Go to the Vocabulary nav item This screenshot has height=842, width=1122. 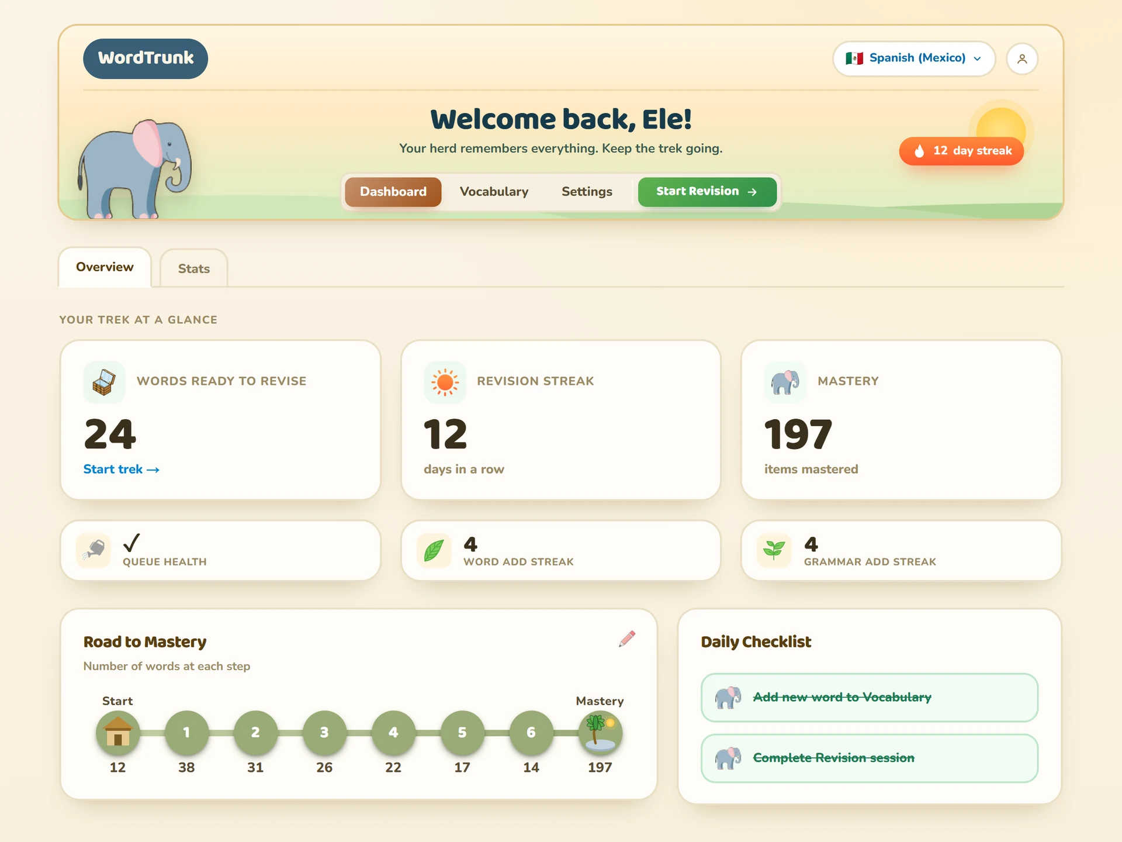point(494,192)
